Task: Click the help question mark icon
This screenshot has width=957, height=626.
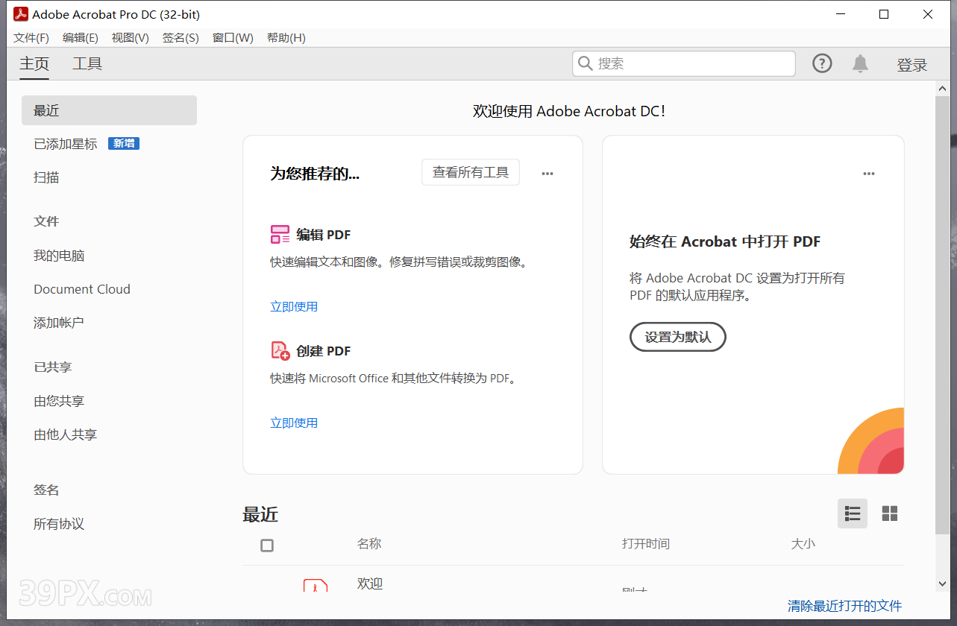Action: pyautogui.click(x=822, y=64)
